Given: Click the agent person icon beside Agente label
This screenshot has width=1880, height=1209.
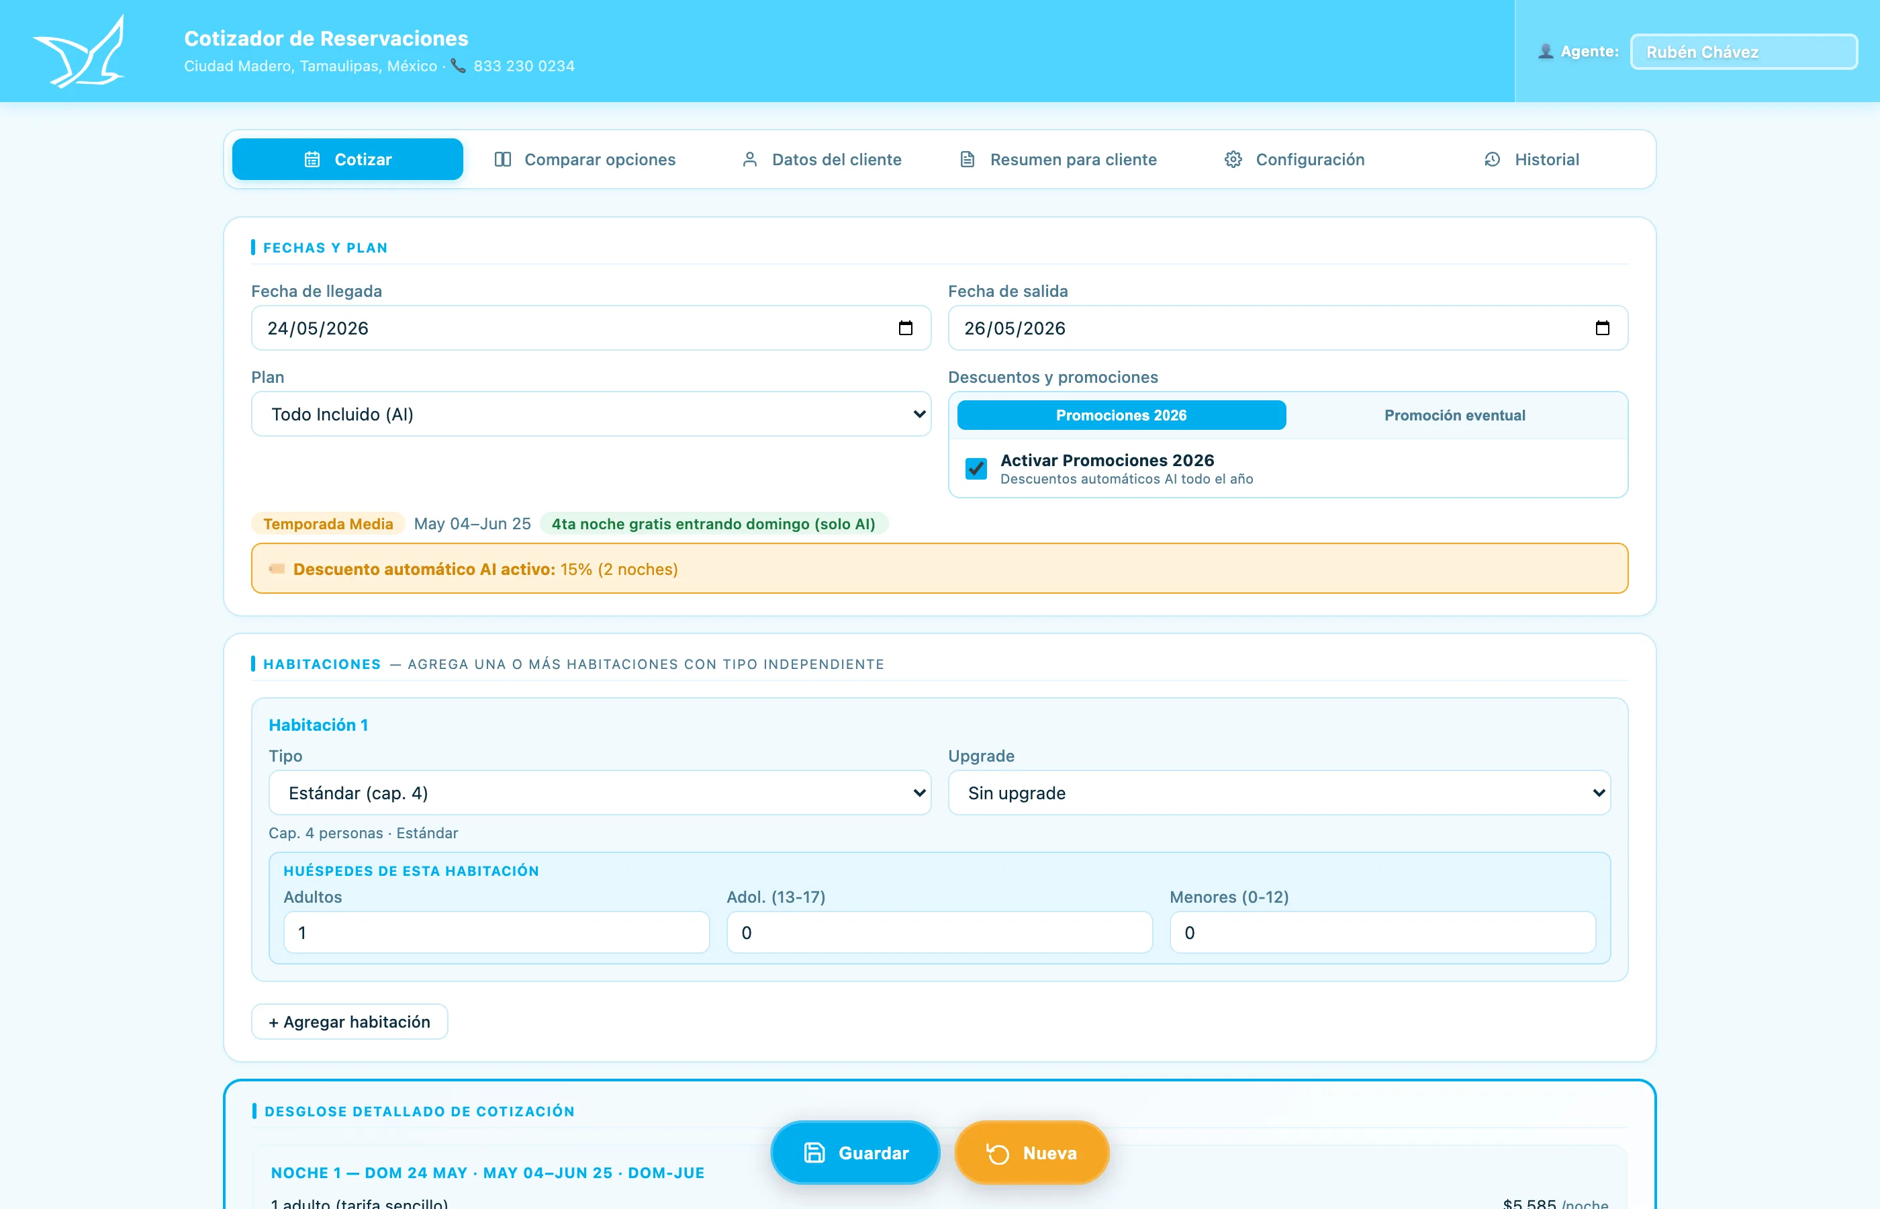Looking at the screenshot, I should tap(1545, 51).
